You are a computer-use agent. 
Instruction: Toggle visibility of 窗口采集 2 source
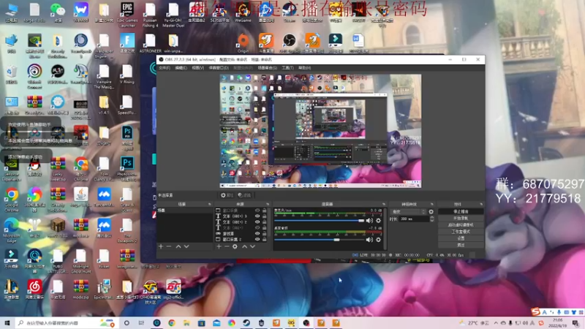click(x=257, y=240)
